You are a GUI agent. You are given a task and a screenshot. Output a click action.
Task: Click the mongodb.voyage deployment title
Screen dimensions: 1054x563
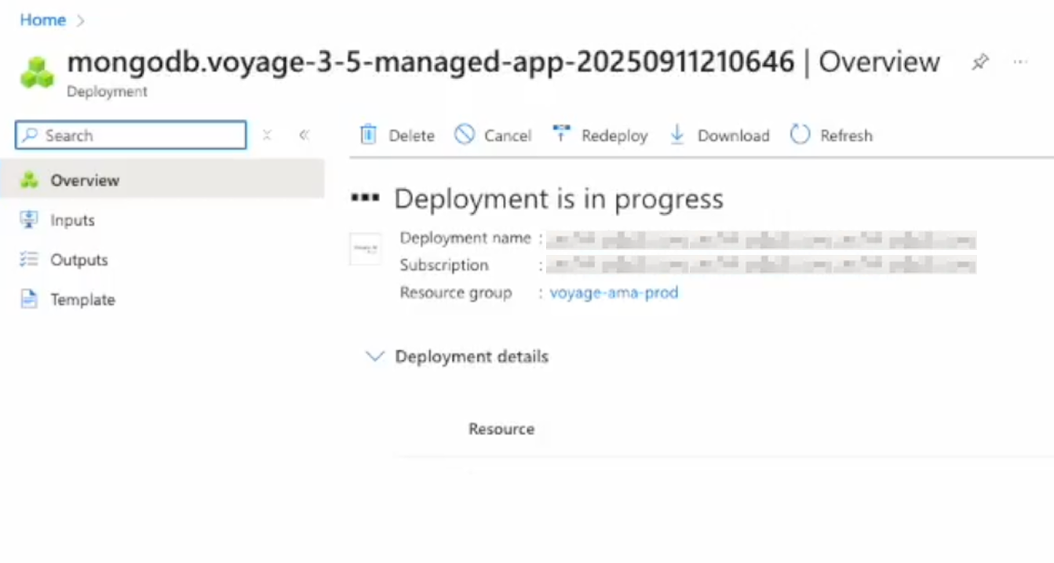point(431,62)
